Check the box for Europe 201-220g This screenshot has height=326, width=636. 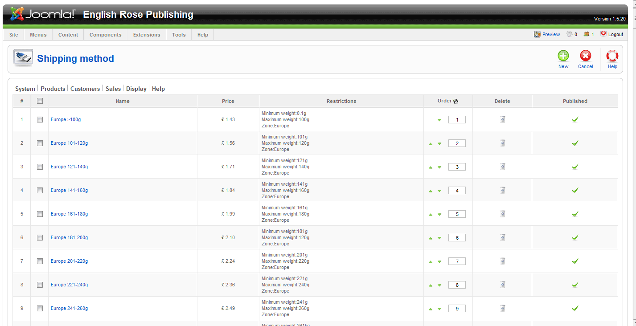40,261
